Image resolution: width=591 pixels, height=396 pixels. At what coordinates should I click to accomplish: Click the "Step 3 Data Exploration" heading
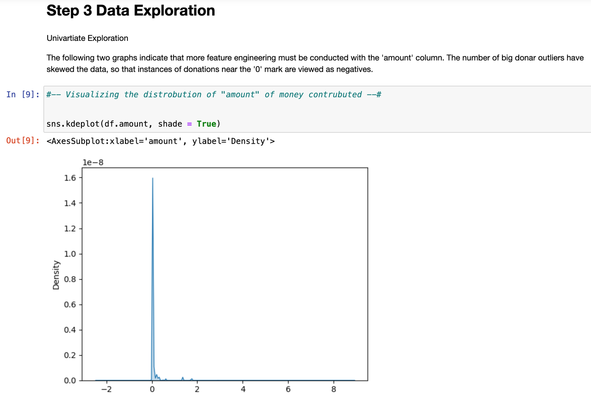coord(131,11)
